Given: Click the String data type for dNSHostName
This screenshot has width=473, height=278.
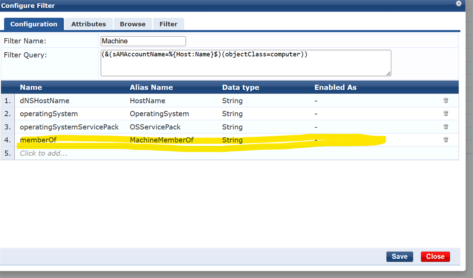Looking at the screenshot, I should [232, 101].
